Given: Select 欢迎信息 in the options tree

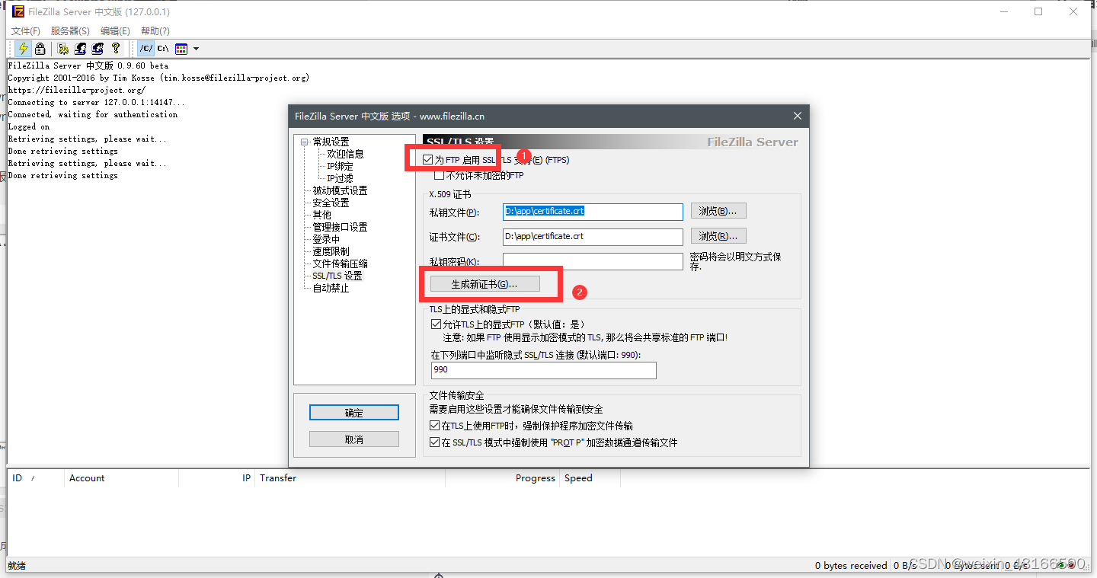Looking at the screenshot, I should [345, 154].
